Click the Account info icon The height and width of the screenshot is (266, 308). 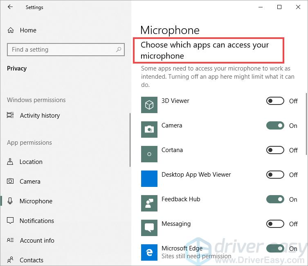(x=10, y=240)
